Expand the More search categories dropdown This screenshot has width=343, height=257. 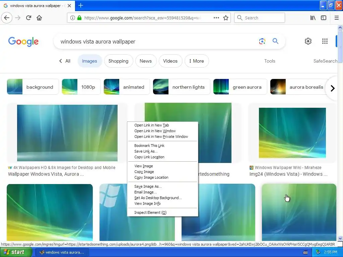coord(196,61)
